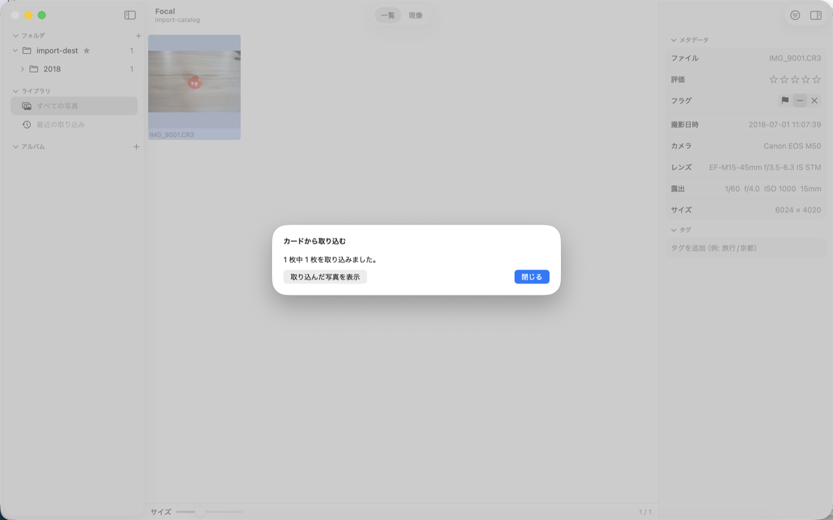Click the yellow minimize window button

pyautogui.click(x=28, y=15)
